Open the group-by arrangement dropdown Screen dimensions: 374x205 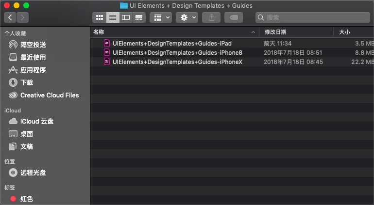pos(161,17)
